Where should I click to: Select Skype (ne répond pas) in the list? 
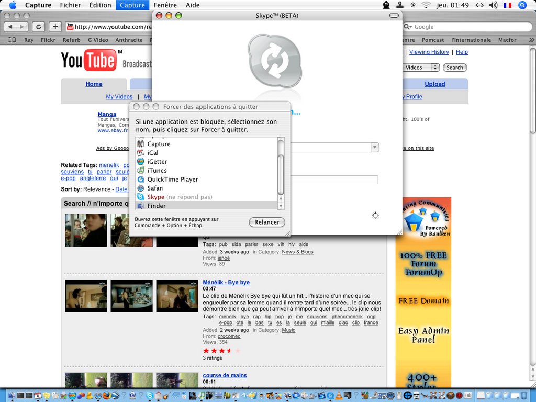click(x=207, y=197)
